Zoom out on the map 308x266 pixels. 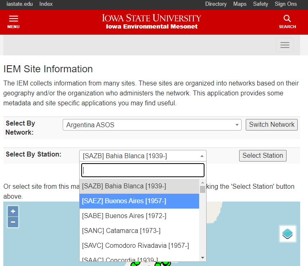[13, 222]
